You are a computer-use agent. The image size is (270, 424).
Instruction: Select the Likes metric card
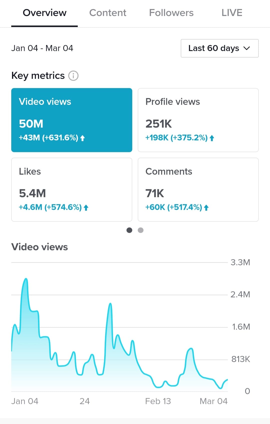(x=72, y=190)
